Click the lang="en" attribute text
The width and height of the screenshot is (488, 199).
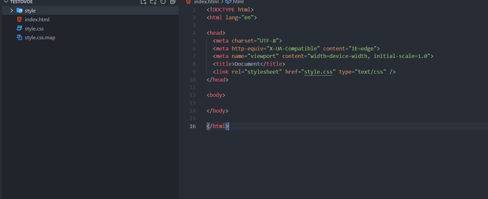[x=240, y=18]
